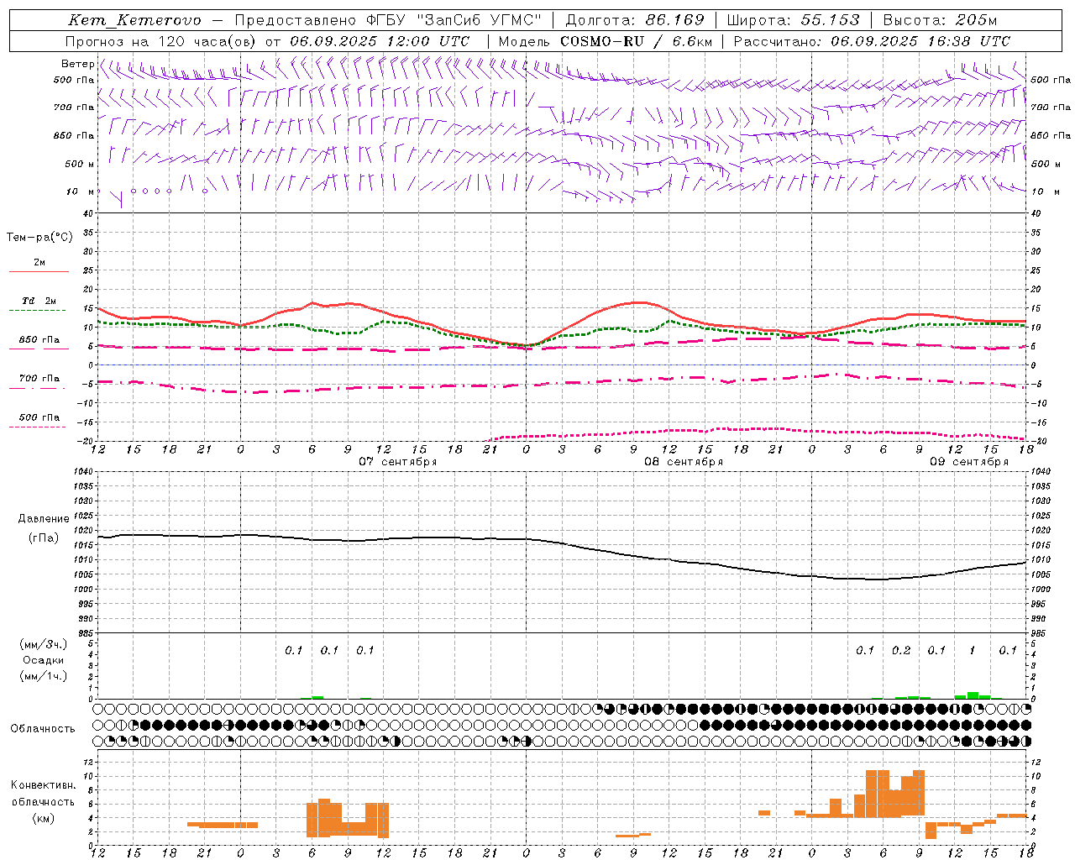1075x860 pixels.
Task: Click the Облачность cloudiness label
Action: (x=43, y=729)
